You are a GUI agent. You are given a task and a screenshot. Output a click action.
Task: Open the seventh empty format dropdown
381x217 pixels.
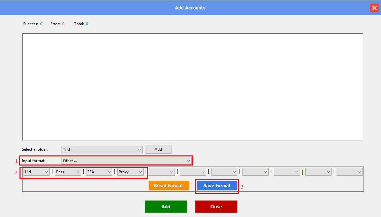tap(224, 172)
